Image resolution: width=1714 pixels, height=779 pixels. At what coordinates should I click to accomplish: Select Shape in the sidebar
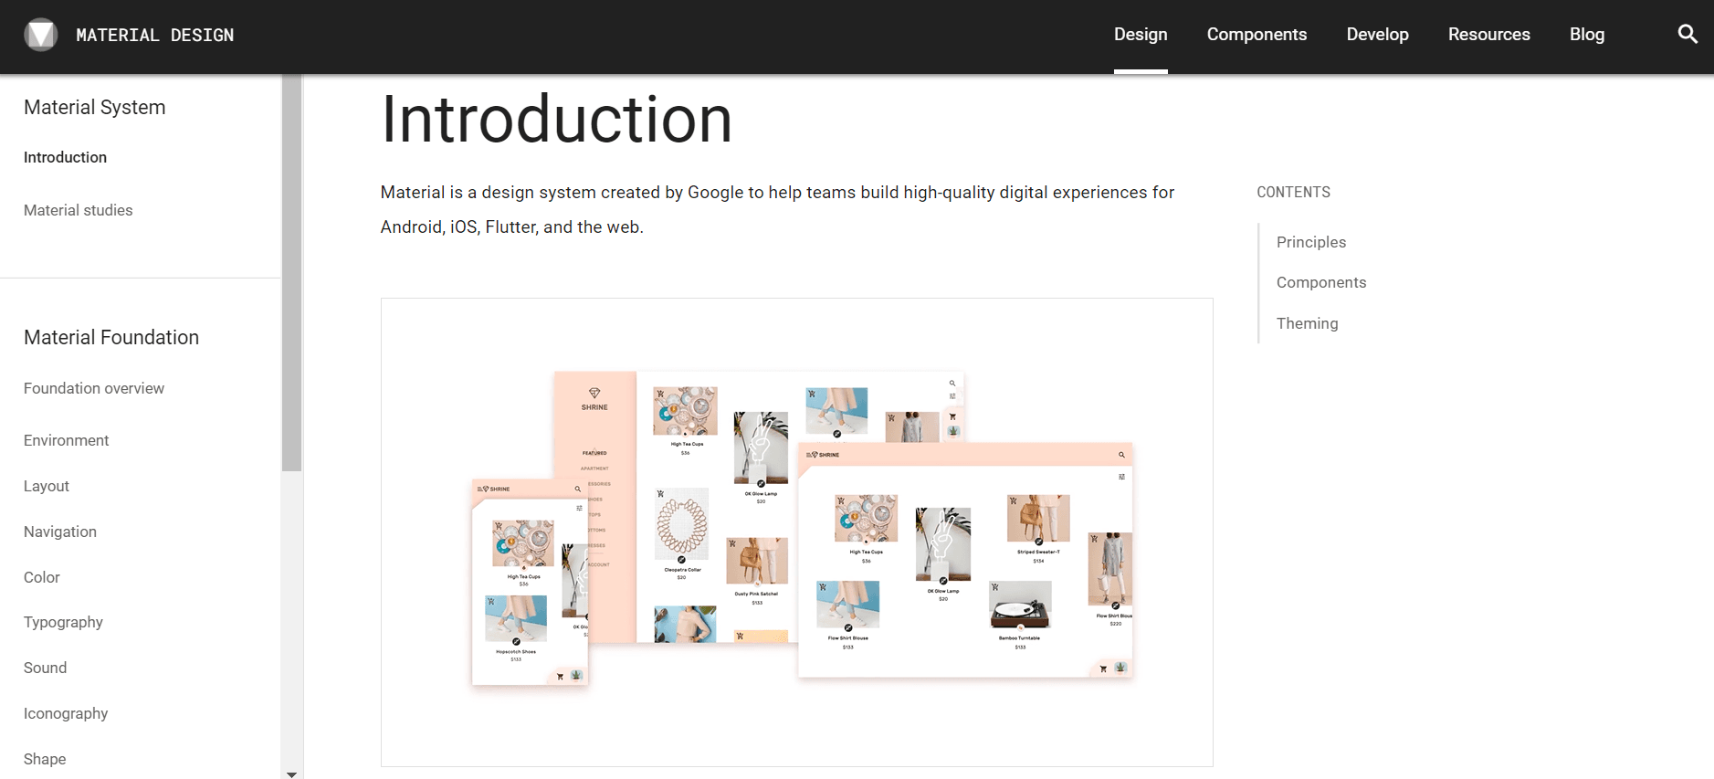(x=45, y=759)
